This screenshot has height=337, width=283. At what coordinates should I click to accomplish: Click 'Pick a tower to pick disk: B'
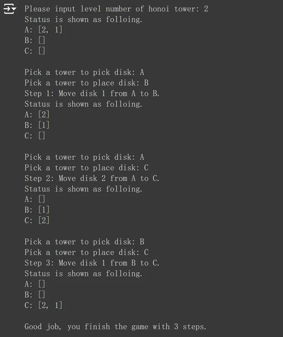click(x=84, y=242)
